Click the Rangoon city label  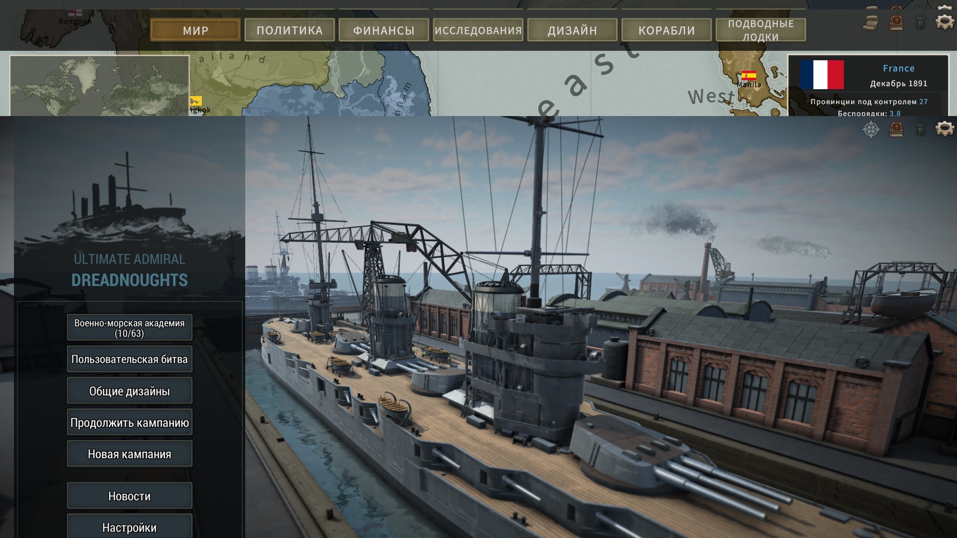click(x=75, y=21)
